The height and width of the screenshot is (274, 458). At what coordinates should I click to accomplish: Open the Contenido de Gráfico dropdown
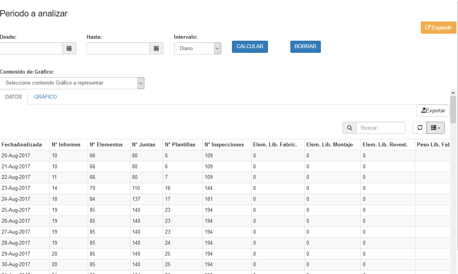click(x=72, y=83)
